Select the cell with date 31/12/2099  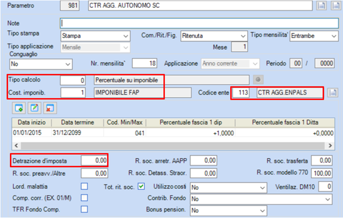77,132
